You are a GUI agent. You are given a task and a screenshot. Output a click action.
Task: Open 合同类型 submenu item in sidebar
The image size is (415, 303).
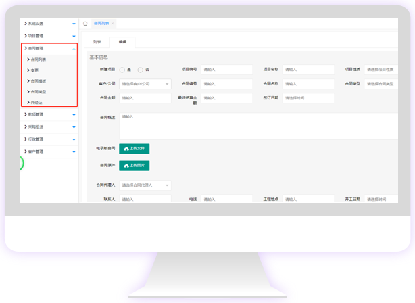click(x=39, y=92)
